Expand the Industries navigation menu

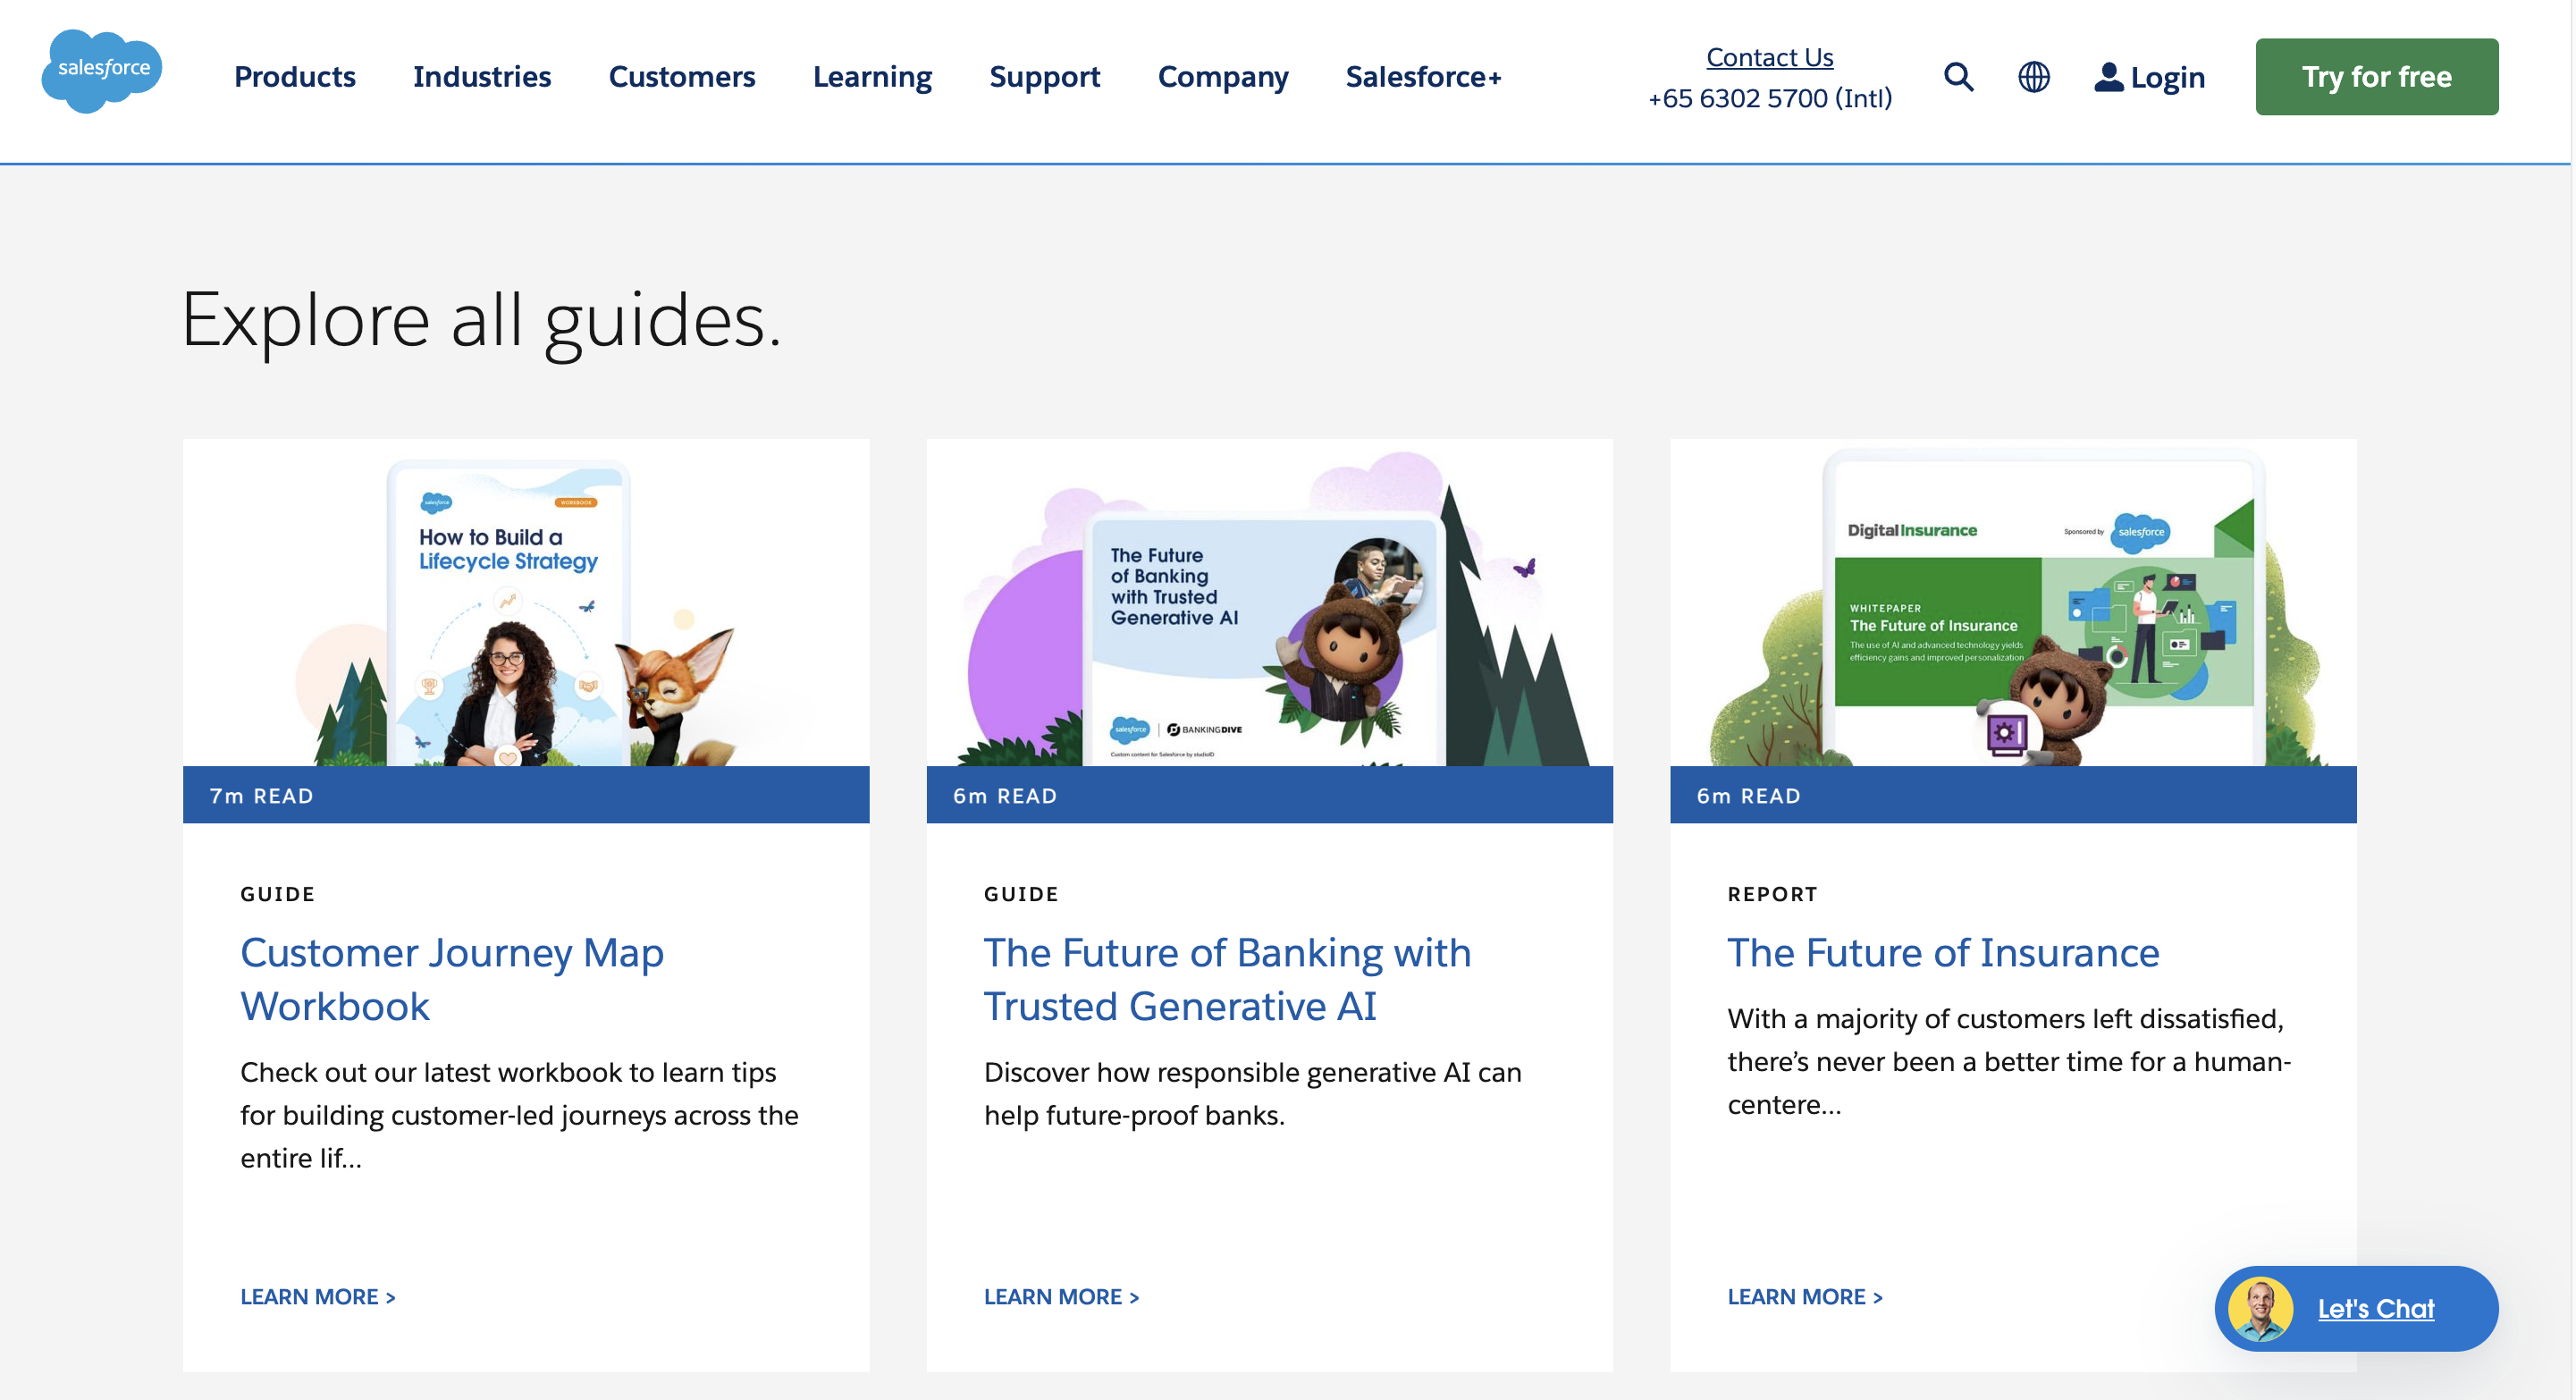482,77
